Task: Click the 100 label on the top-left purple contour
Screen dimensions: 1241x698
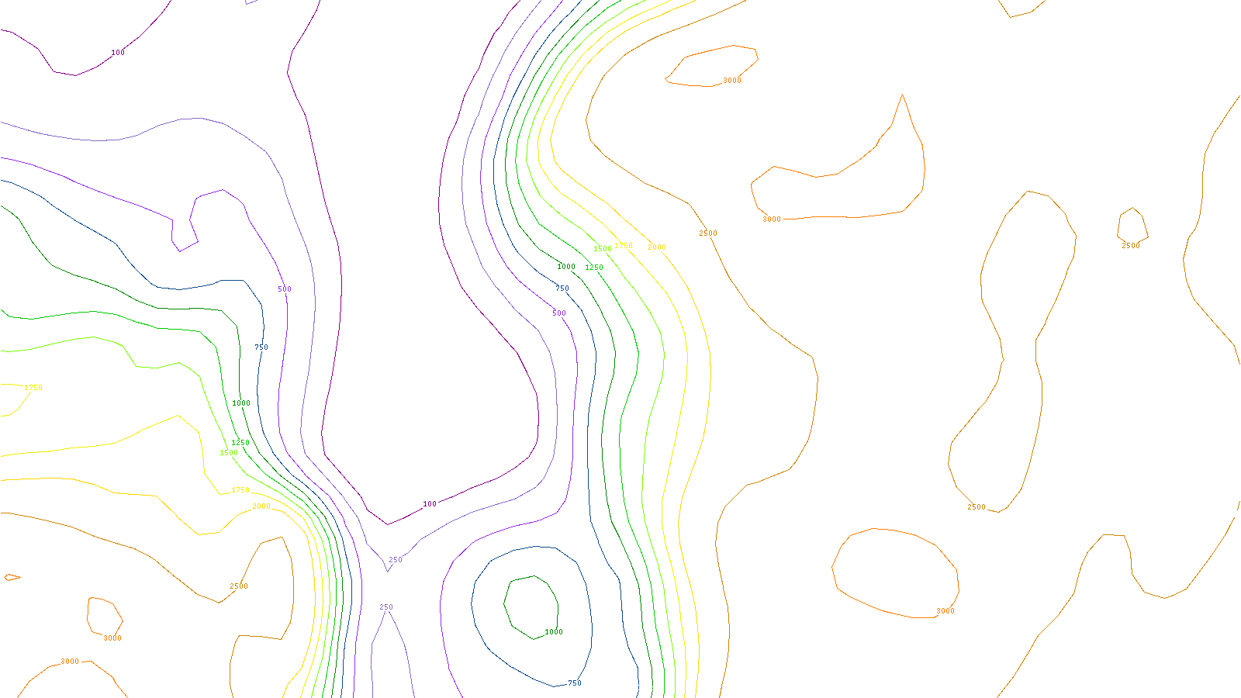Action: 118,53
